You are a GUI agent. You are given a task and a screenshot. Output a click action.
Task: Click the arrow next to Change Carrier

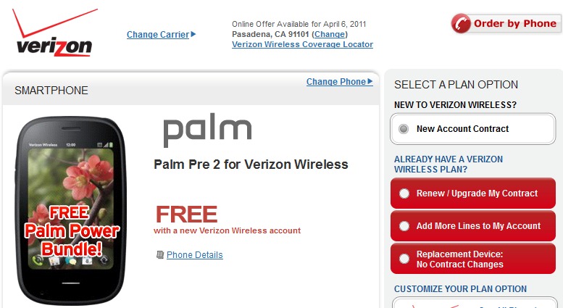pos(193,34)
